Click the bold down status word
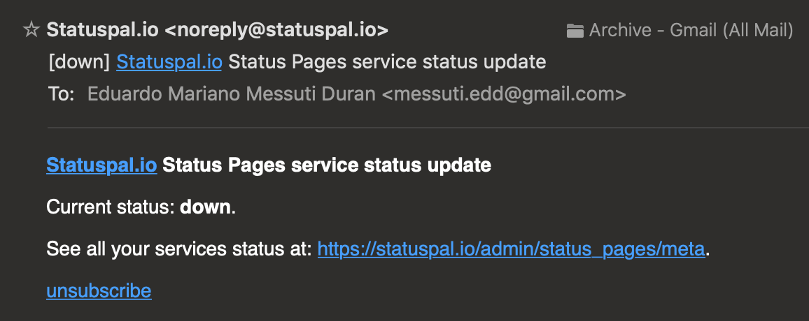The image size is (809, 321). pos(205,207)
